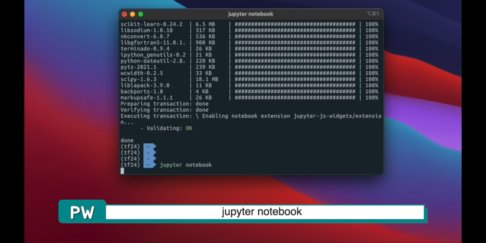Click the scikit-learn download progress bar
The width and height of the screenshot is (486, 243).
(295, 24)
